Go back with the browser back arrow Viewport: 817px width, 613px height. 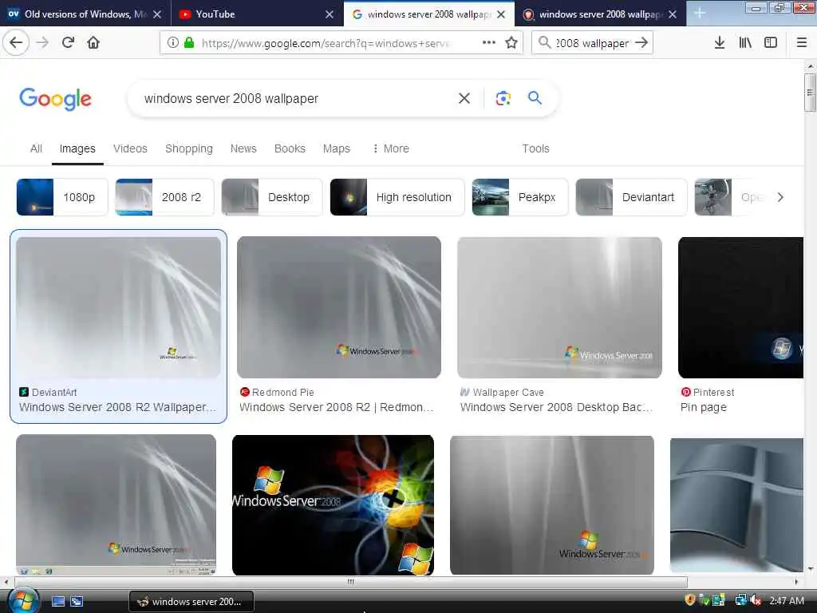click(x=16, y=43)
